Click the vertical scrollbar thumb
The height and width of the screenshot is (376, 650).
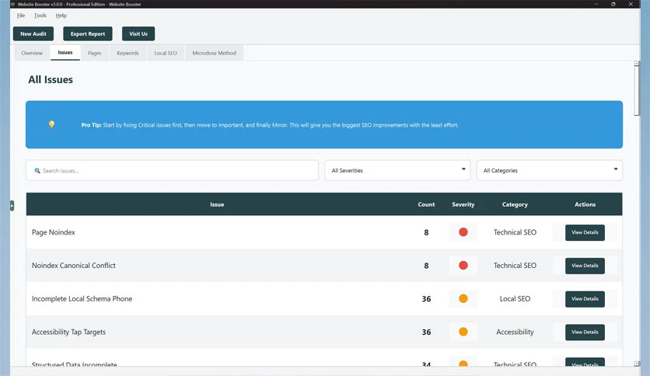click(637, 92)
